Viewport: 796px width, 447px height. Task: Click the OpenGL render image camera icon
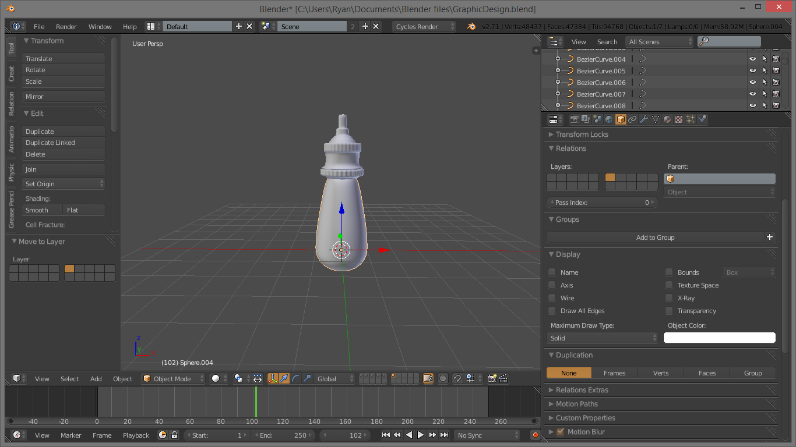pyautogui.click(x=492, y=378)
